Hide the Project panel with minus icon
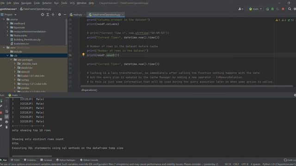Viewport: 296px width, 166px height. [x=65, y=14]
